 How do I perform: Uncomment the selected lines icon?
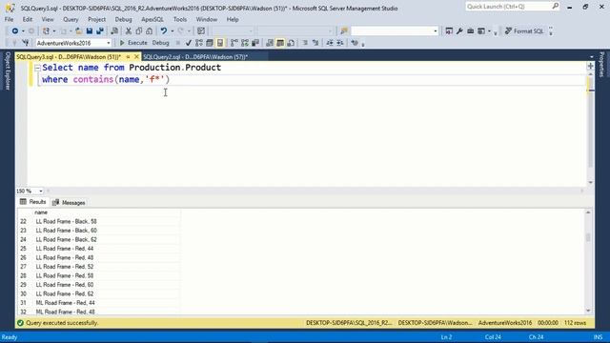point(315,43)
